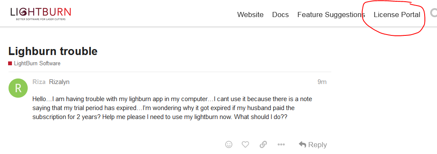Add an emoji reaction to Riza's post
Image resolution: width=437 pixels, height=154 pixels.
pyautogui.click(x=229, y=145)
